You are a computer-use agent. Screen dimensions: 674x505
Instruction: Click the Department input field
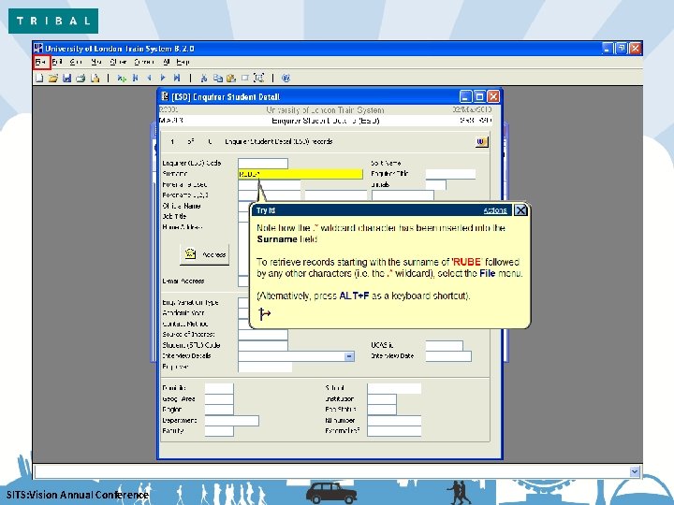point(232,421)
